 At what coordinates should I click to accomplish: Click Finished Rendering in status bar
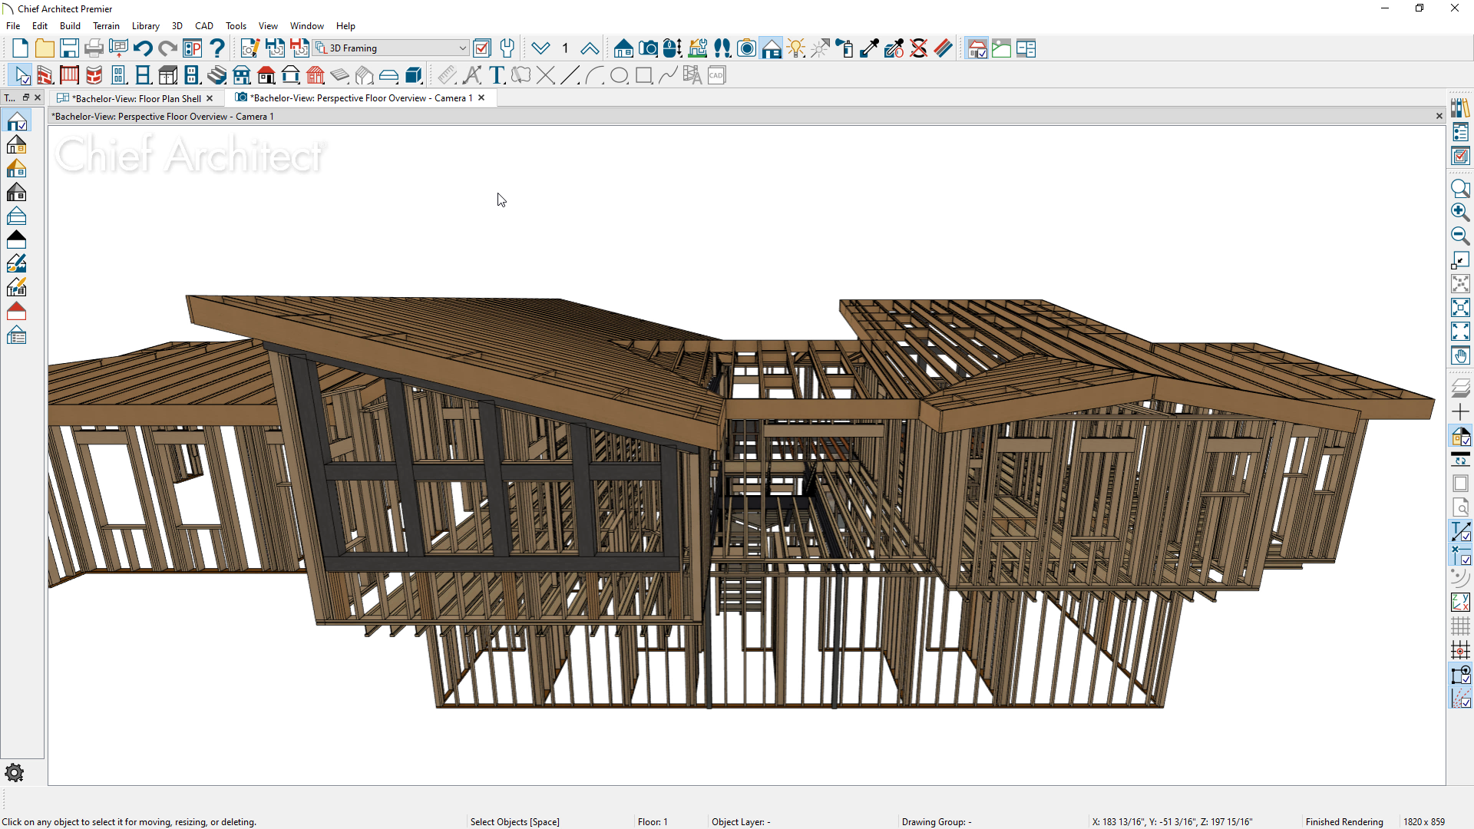point(1343,821)
